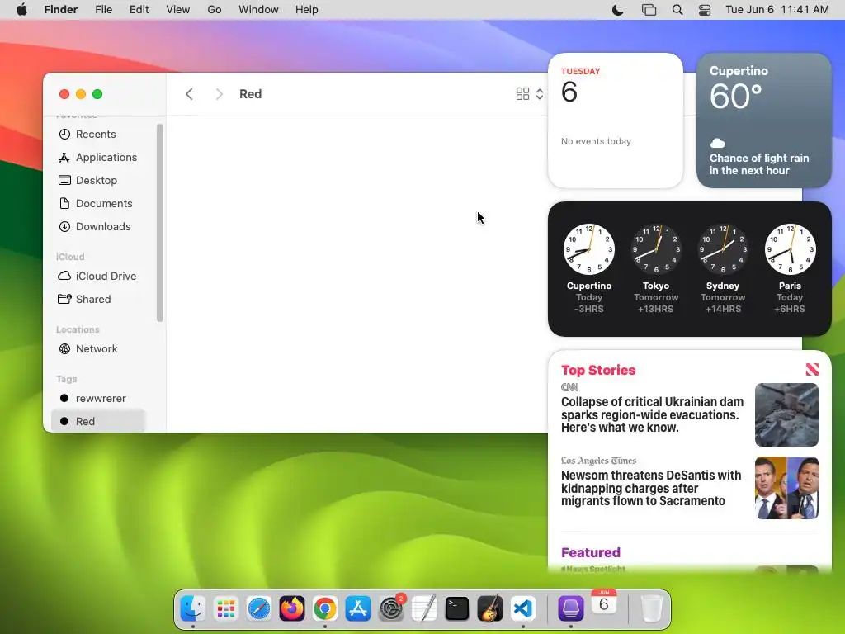
Task: Open Finder from the Dock
Action: (192, 608)
